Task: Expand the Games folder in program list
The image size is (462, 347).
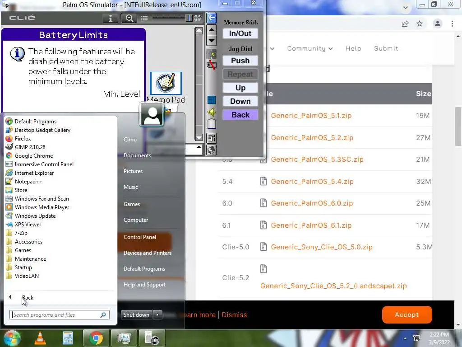Action: click(23, 250)
